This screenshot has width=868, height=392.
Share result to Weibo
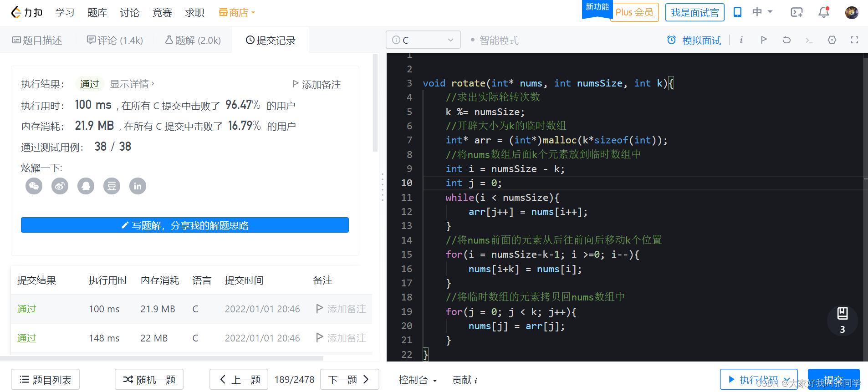point(60,186)
